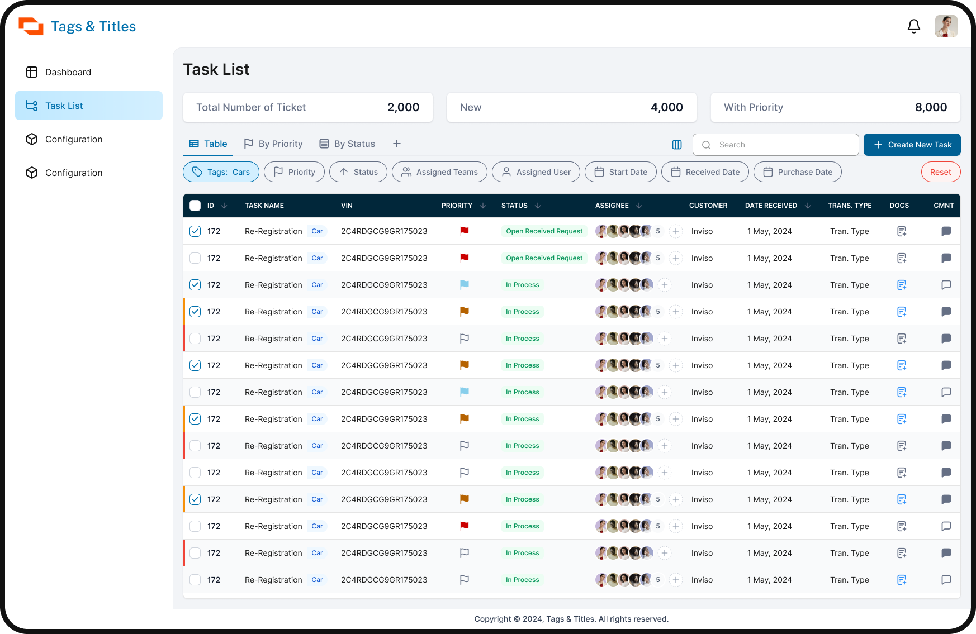Screen dimensions: 976x634
Task: Open the column layout settings icon
Action: 677,145
